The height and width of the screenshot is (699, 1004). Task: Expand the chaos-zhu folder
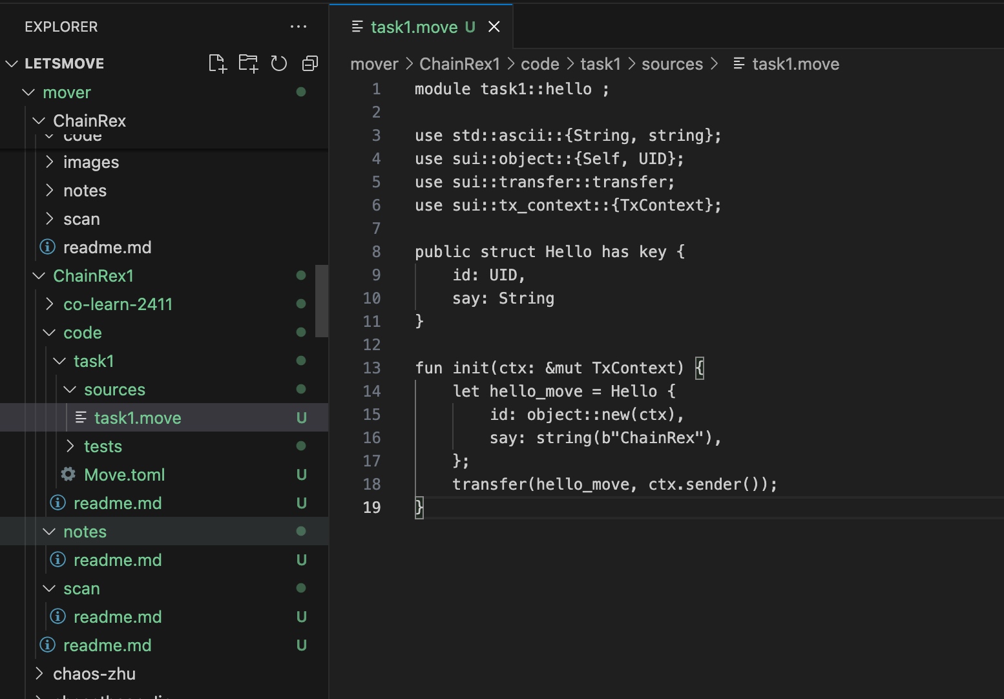[39, 674]
